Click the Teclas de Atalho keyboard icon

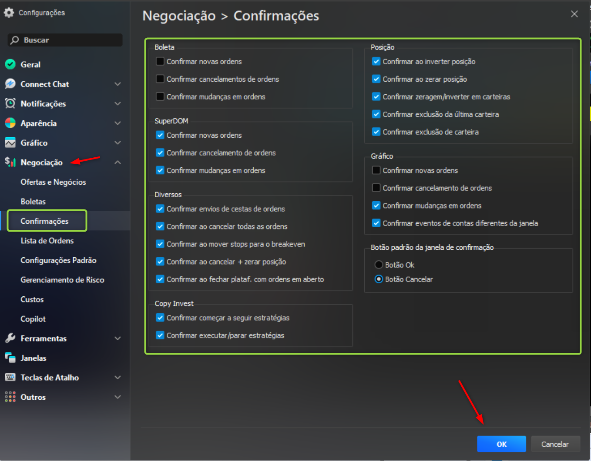pyautogui.click(x=10, y=377)
